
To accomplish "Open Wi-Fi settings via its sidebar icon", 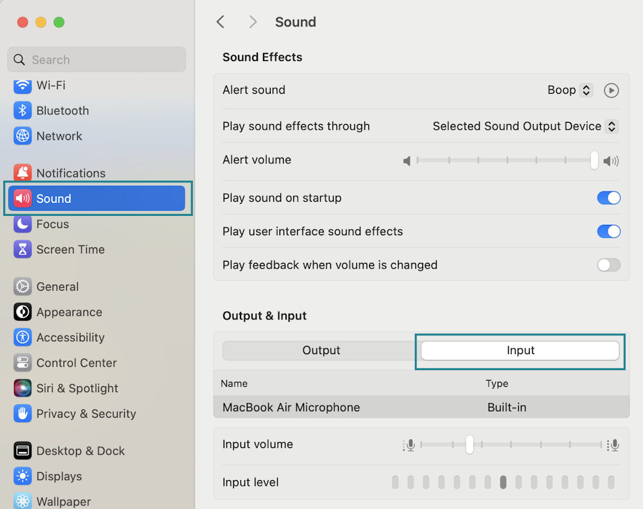I will [x=23, y=85].
